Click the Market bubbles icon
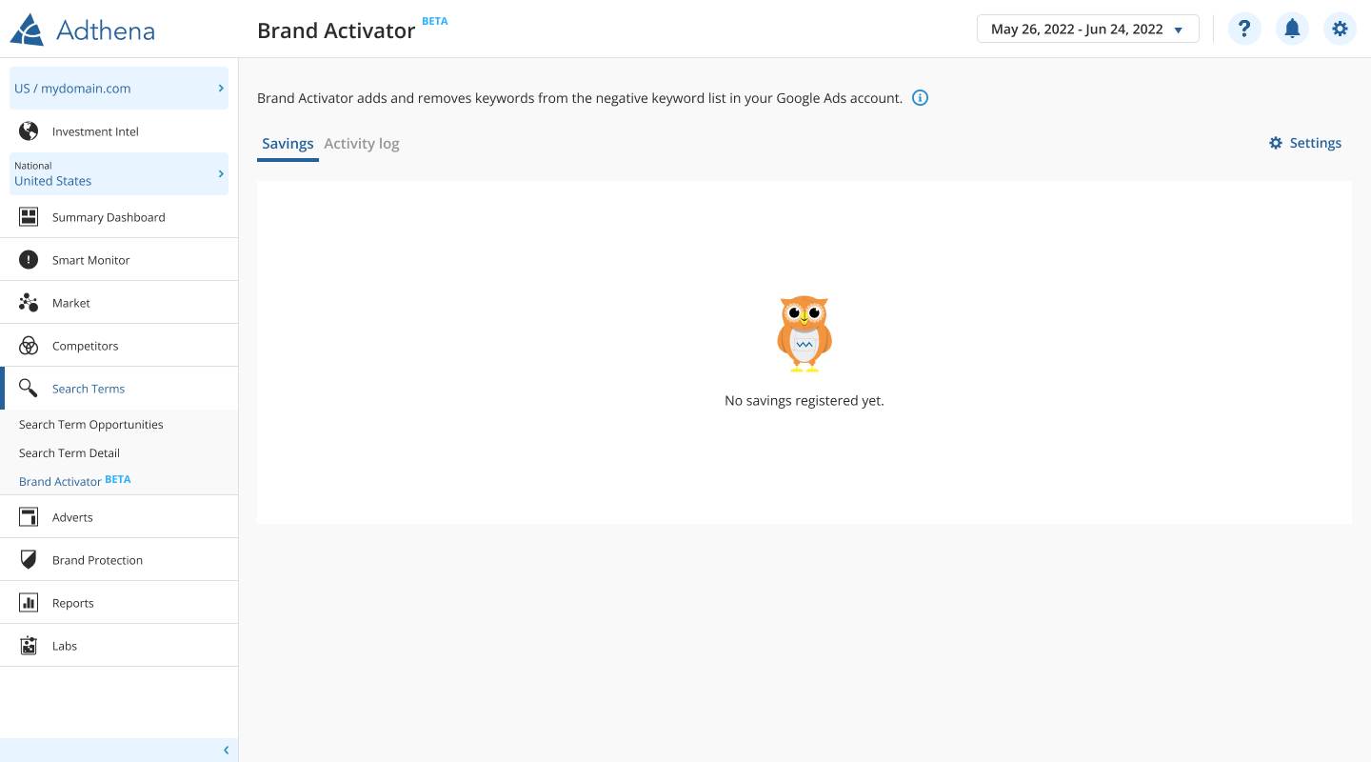1371x762 pixels. [29, 303]
